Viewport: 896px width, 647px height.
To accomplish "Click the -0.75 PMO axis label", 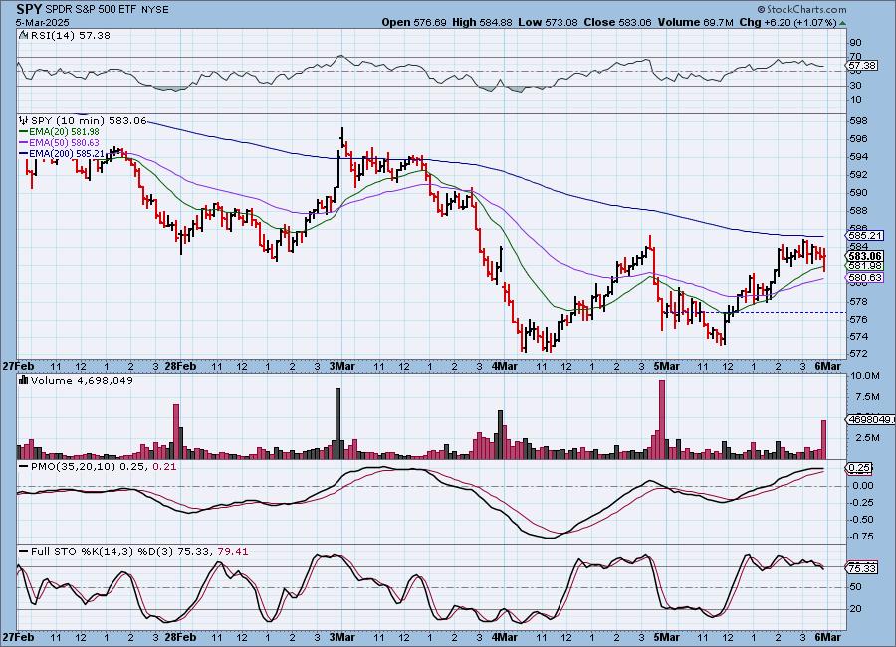I will (862, 537).
